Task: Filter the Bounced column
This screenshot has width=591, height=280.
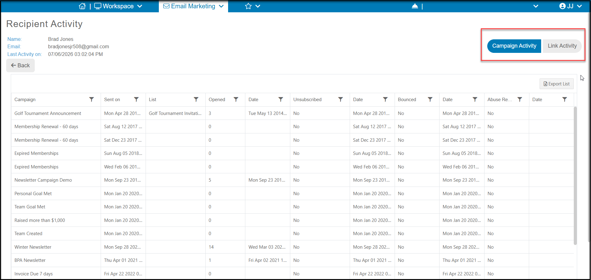Action: (430, 100)
